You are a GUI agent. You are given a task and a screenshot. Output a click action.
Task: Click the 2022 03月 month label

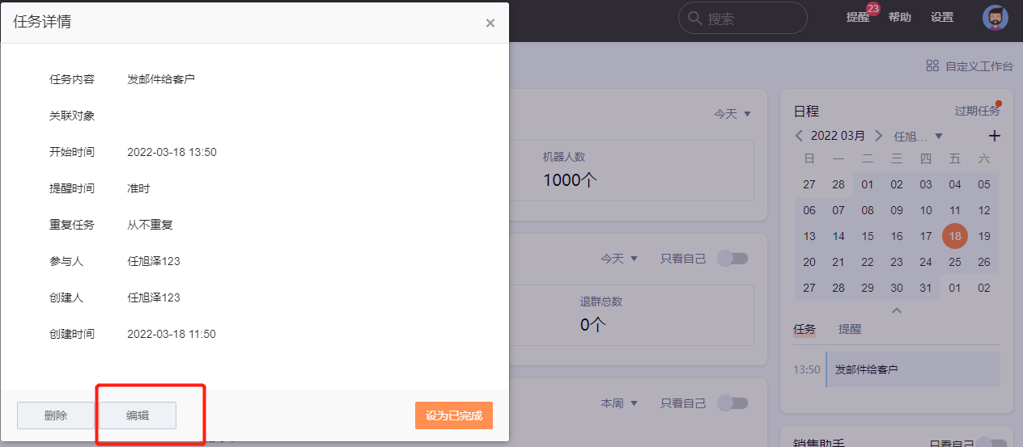[838, 136]
